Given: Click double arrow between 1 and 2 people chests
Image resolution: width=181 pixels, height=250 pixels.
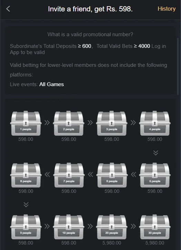Looking at the screenshot, I should (47, 123).
